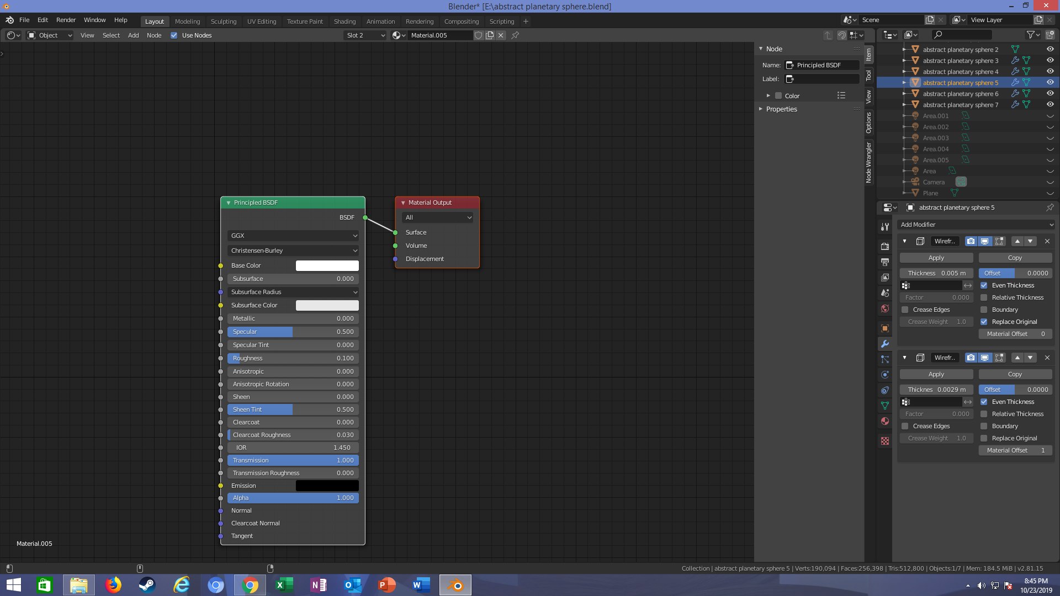Enable Crease Edges on first Wireframe modifier

pyautogui.click(x=905, y=310)
